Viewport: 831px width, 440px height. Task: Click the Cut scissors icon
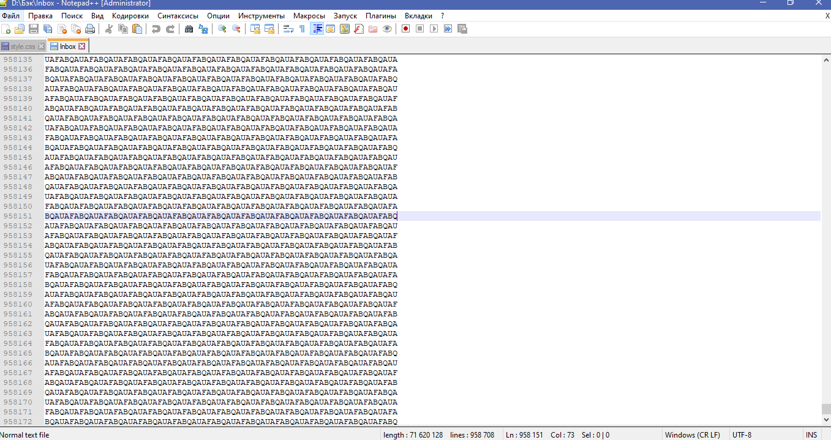109,29
